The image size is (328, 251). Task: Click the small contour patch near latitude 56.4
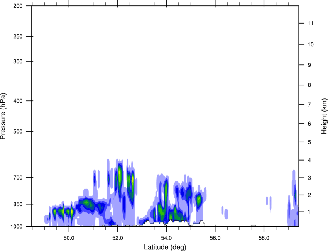(x=225, y=213)
